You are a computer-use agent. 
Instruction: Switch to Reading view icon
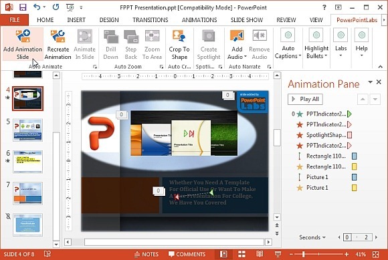point(260,254)
